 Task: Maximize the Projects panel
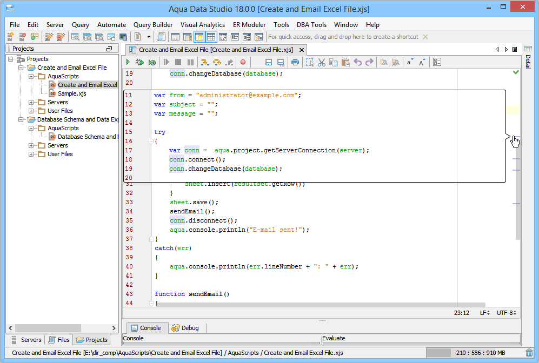(x=109, y=49)
